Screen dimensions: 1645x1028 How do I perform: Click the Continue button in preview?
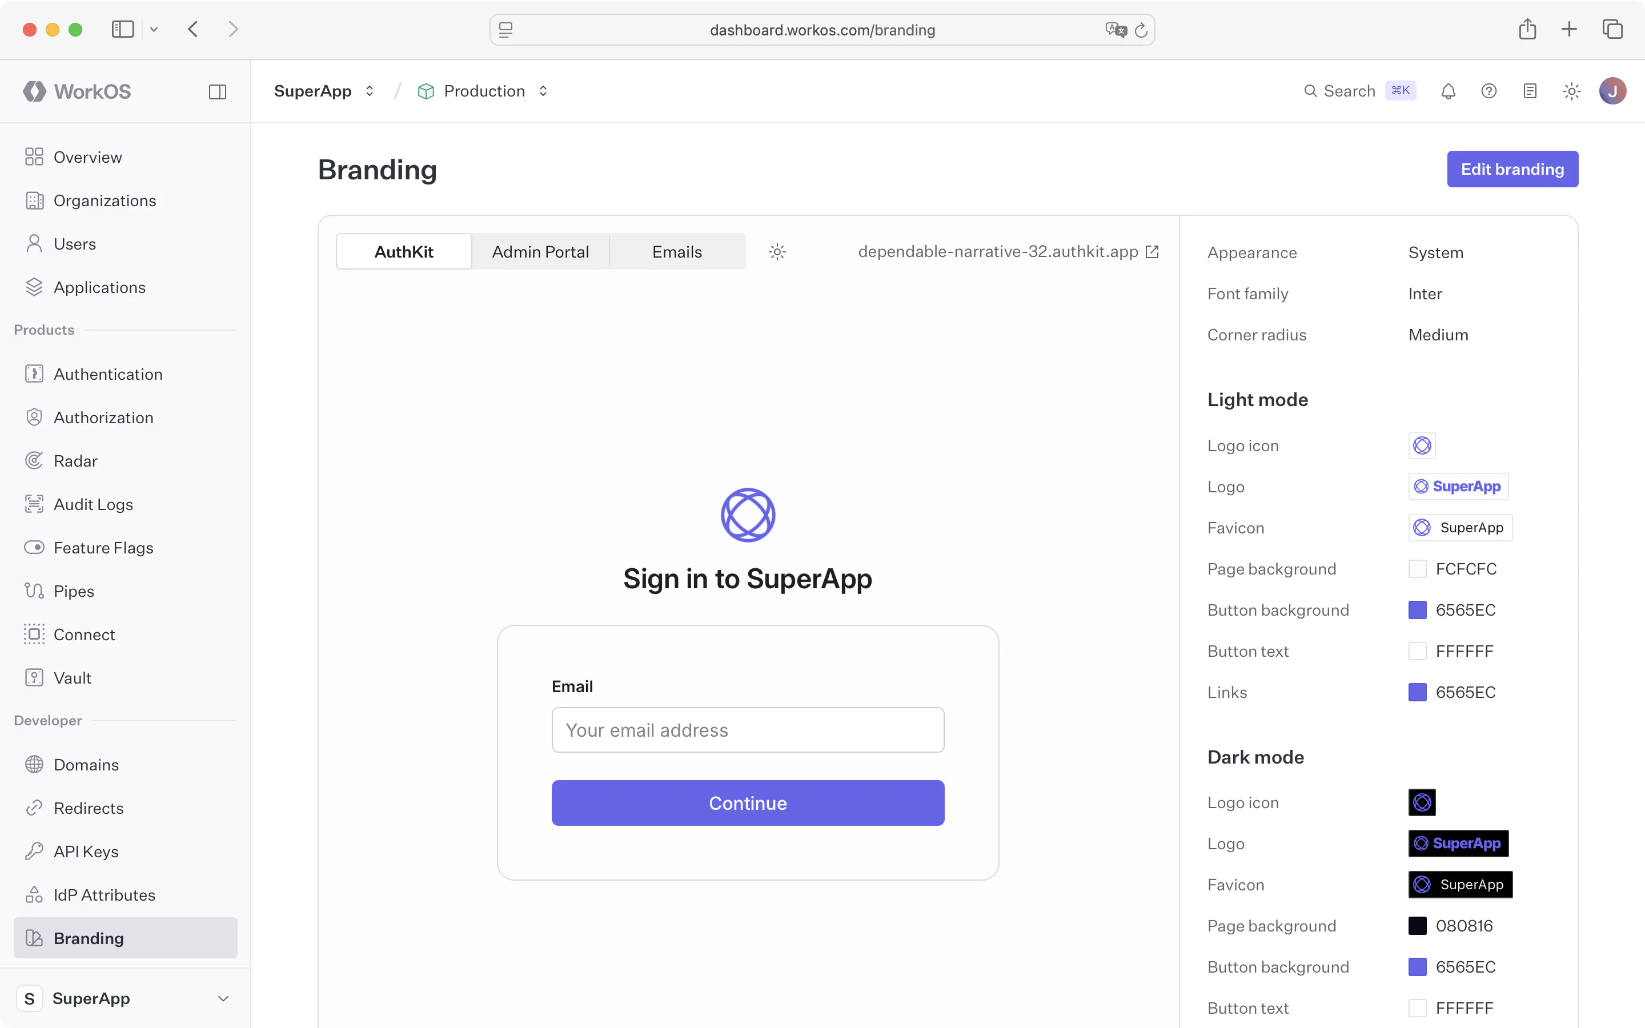748,803
